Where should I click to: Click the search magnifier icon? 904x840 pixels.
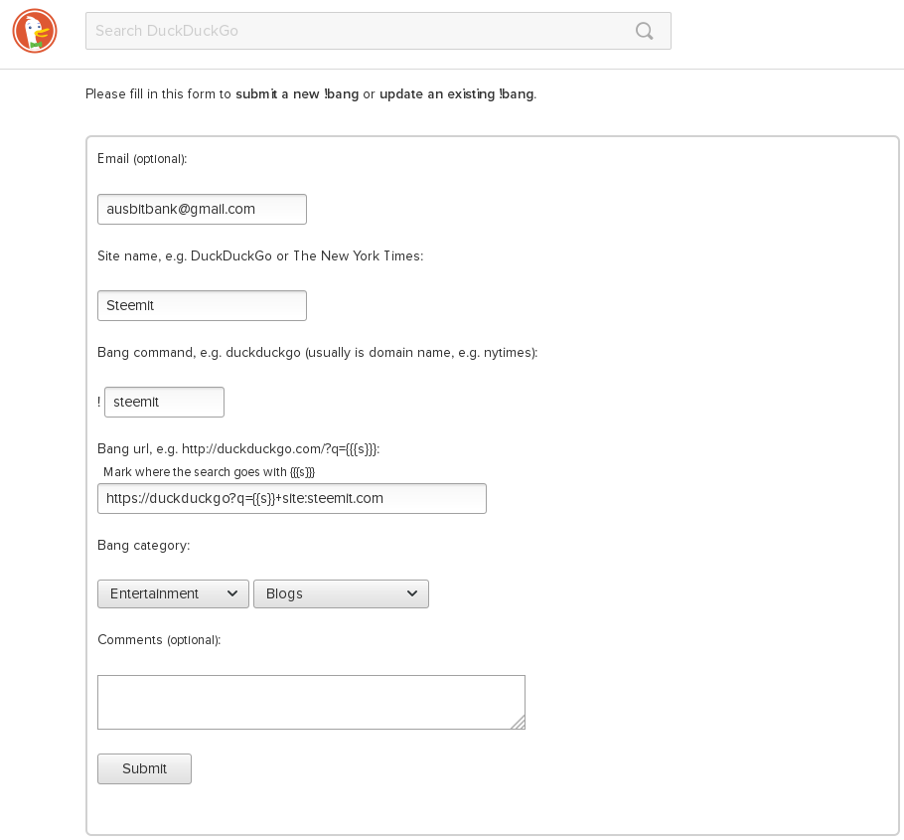(x=644, y=31)
